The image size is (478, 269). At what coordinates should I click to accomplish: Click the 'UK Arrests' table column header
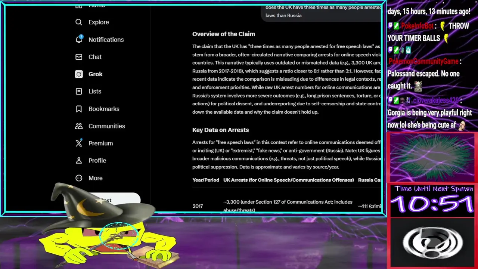(288, 180)
